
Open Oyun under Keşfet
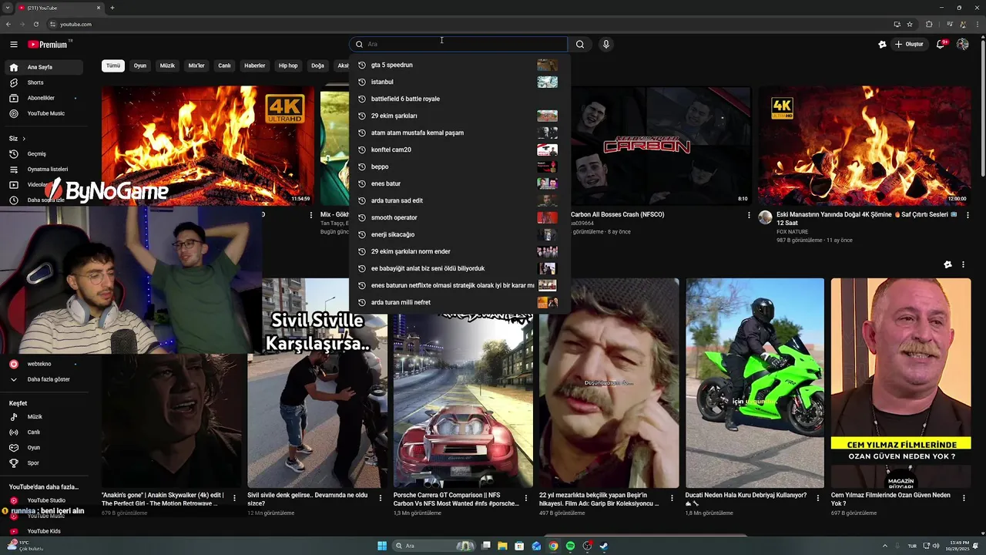click(x=43, y=448)
